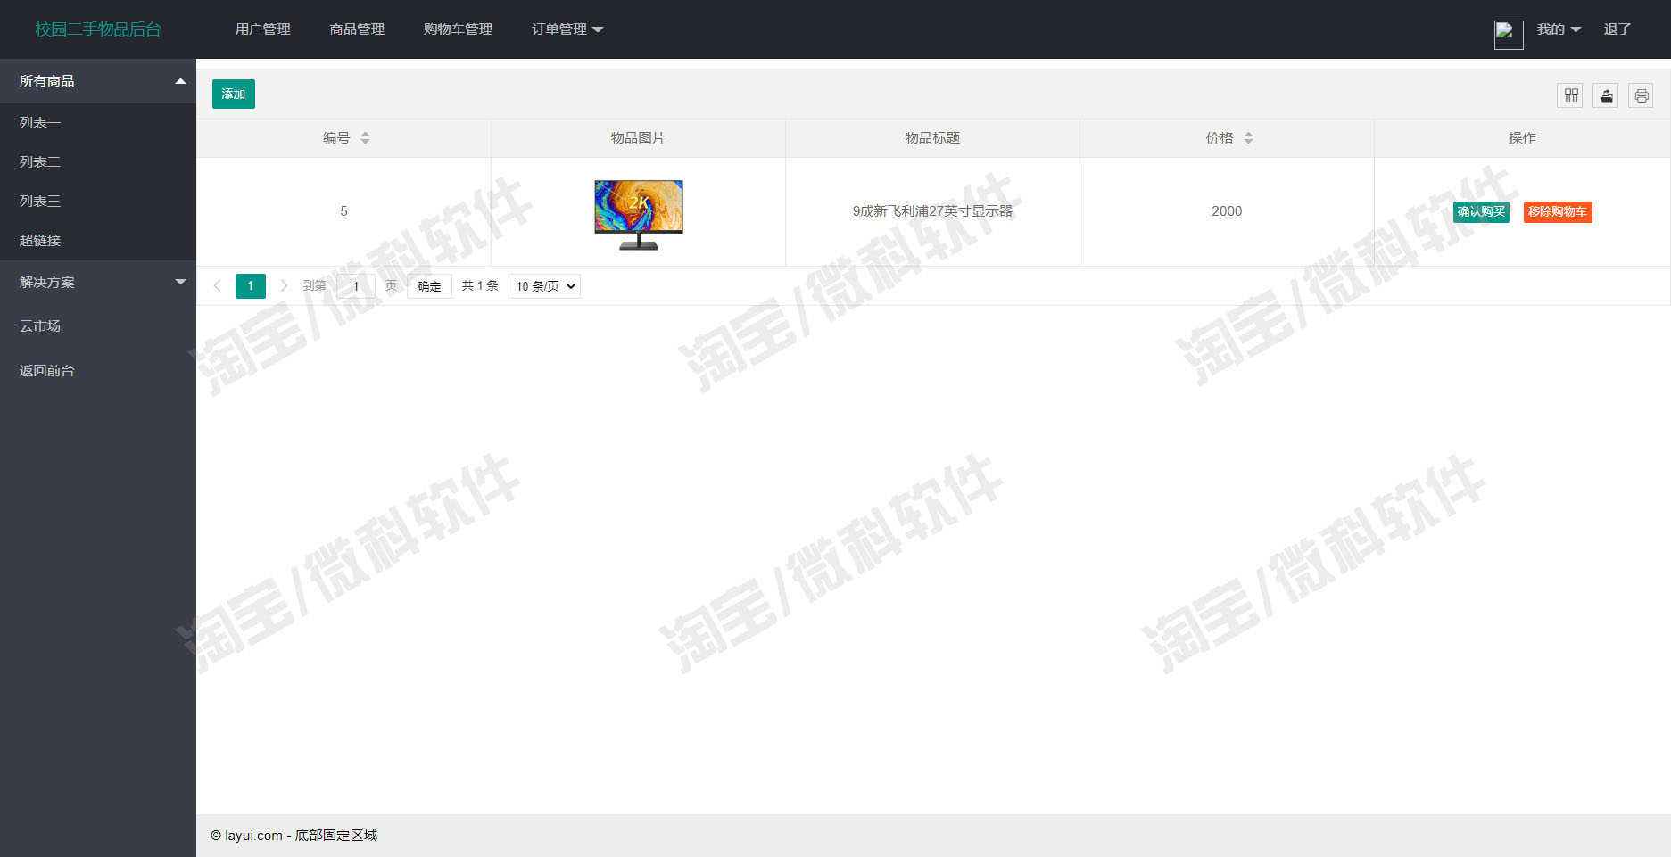Open the monitor product thumbnail

[639, 214]
